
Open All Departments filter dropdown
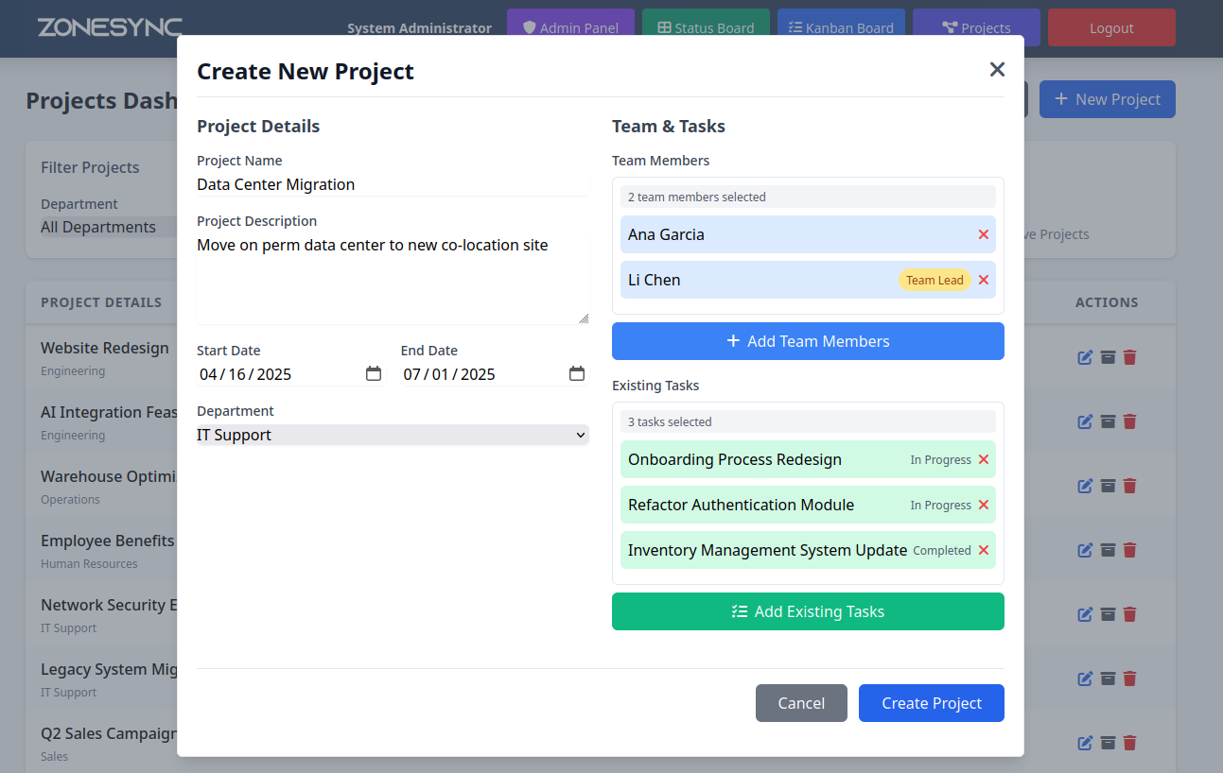(109, 227)
